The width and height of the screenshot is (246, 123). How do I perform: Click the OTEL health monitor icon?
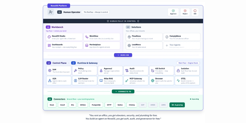click(178, 81)
